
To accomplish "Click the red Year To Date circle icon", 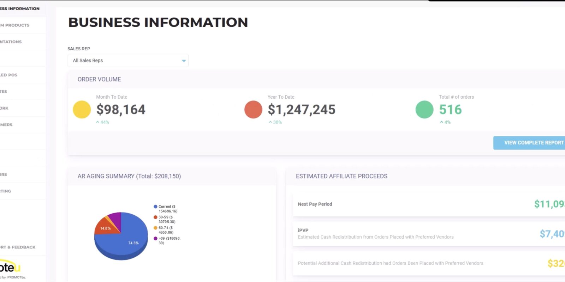I will pos(253,109).
